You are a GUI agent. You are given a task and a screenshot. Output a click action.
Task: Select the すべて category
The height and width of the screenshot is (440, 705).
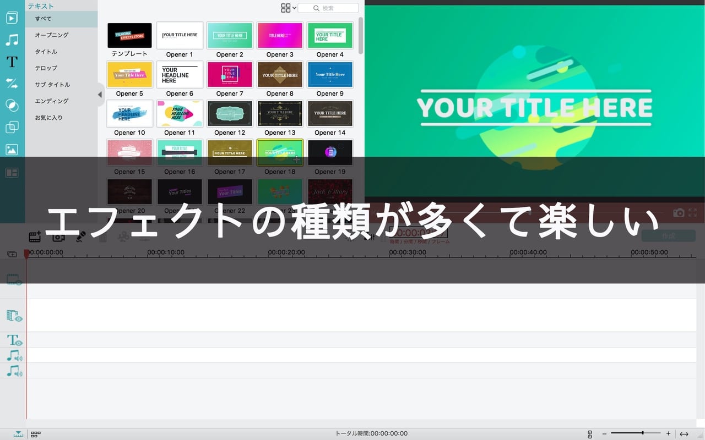click(x=61, y=19)
